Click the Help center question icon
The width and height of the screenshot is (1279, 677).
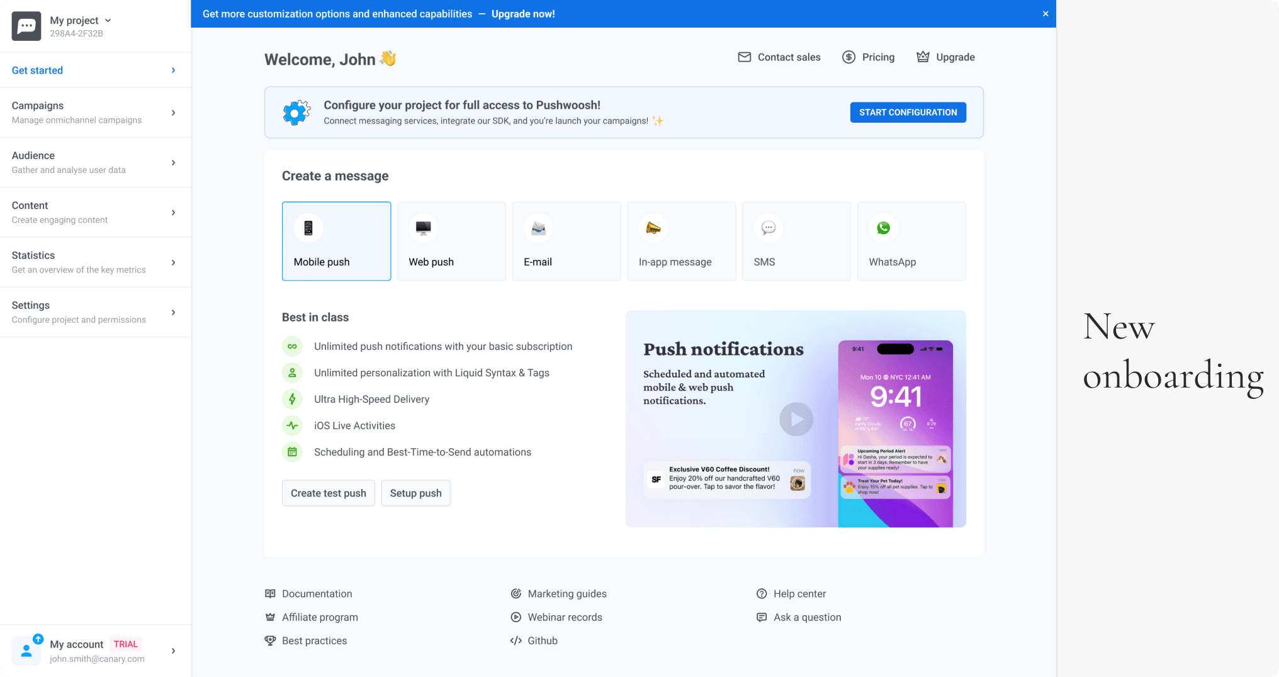pos(762,593)
